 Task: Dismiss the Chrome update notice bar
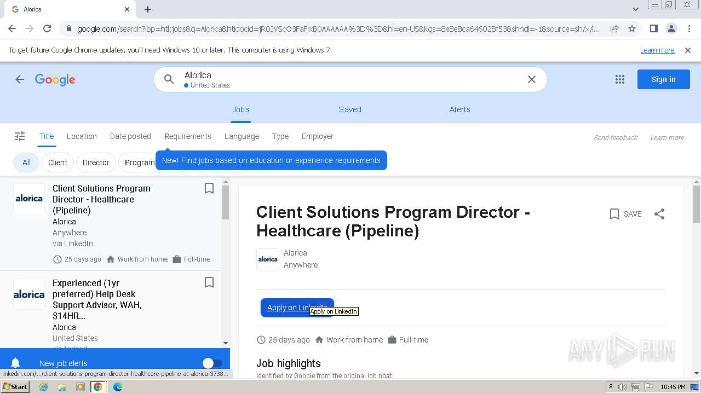tap(688, 50)
